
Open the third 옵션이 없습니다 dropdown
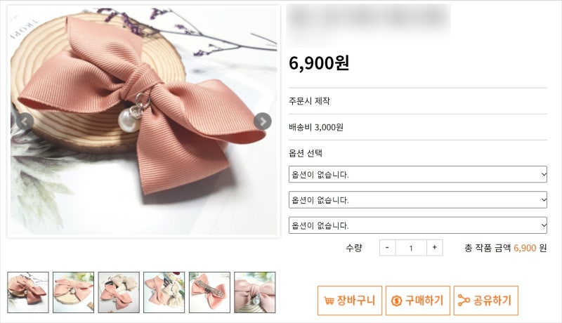(418, 225)
